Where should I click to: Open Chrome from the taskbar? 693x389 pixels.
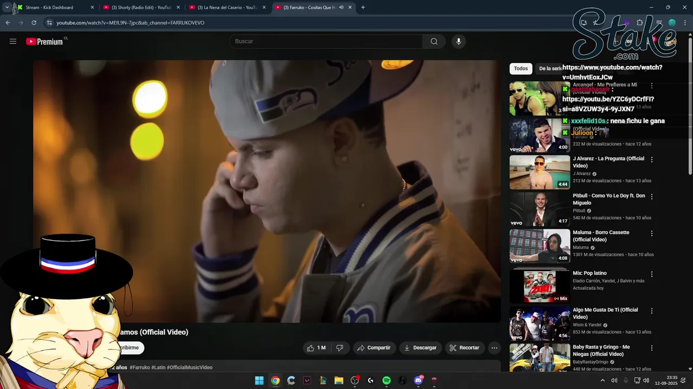(x=275, y=380)
